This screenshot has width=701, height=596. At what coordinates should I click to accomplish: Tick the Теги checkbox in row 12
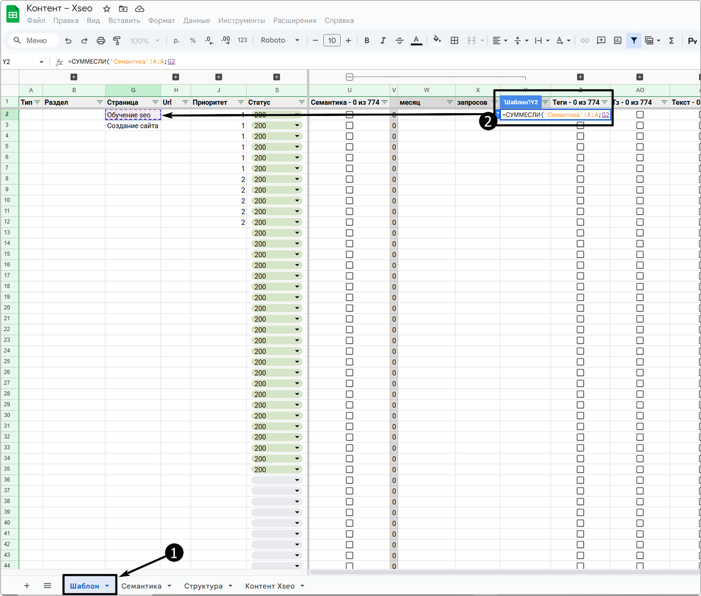pos(580,222)
